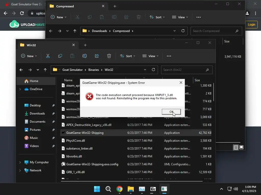This screenshot has height=195, width=261.
Task: Copy selected item in Win32 toolbar
Action: 60,56
